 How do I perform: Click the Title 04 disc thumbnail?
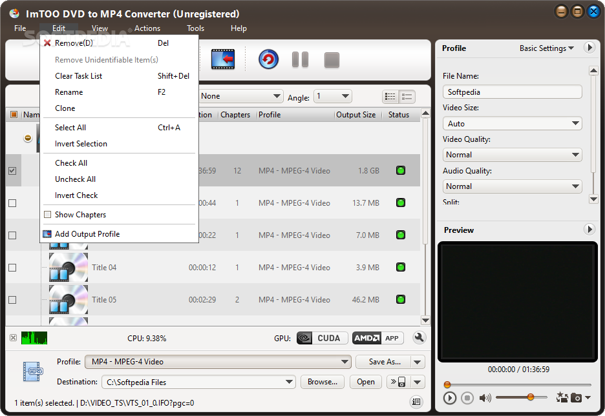click(x=69, y=267)
